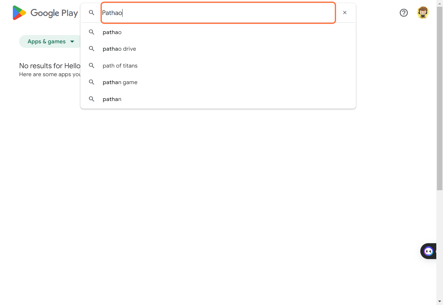443x305 pixels.
Task: Click the dropdown arrow on Apps & games
Action: click(72, 41)
